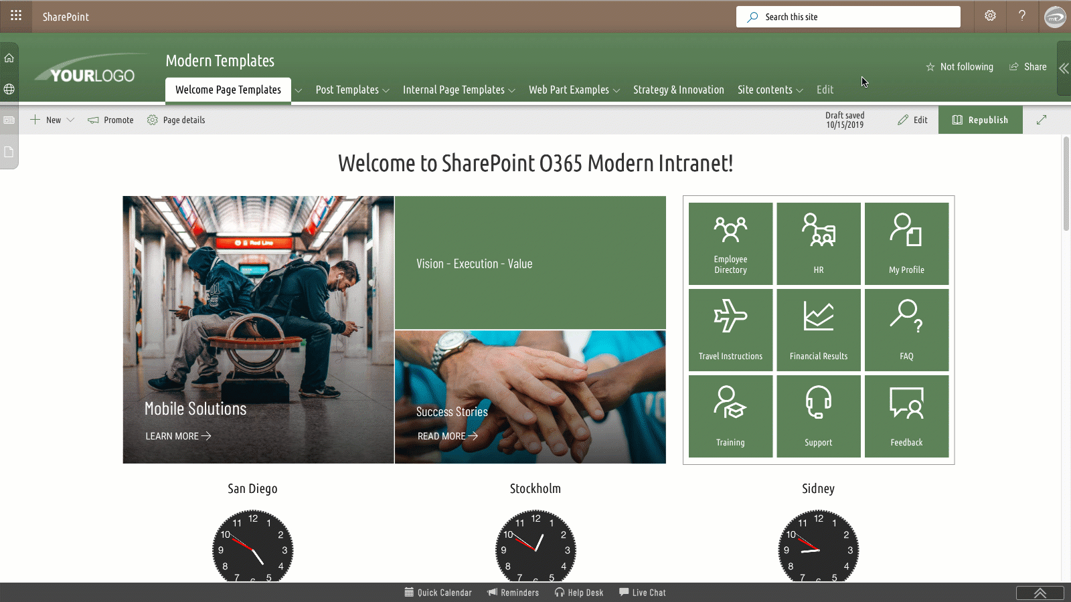Click the Republish button
The image size is (1071, 602).
(980, 120)
